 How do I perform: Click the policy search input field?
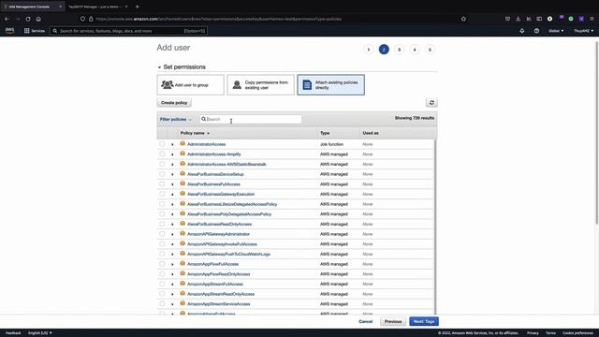tap(251, 119)
